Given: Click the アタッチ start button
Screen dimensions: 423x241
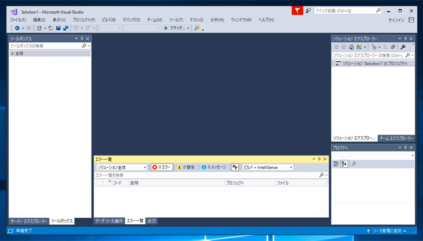Looking at the screenshot, I should tap(175, 28).
